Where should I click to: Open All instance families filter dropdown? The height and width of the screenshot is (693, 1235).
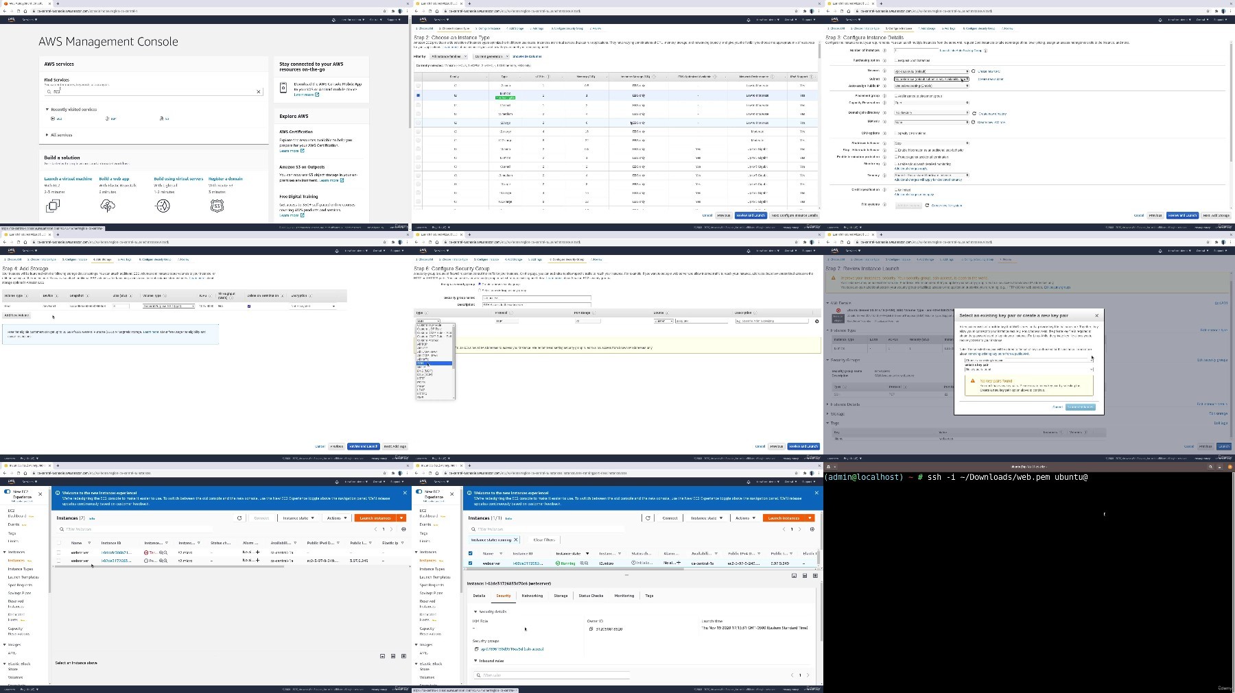[x=449, y=56]
